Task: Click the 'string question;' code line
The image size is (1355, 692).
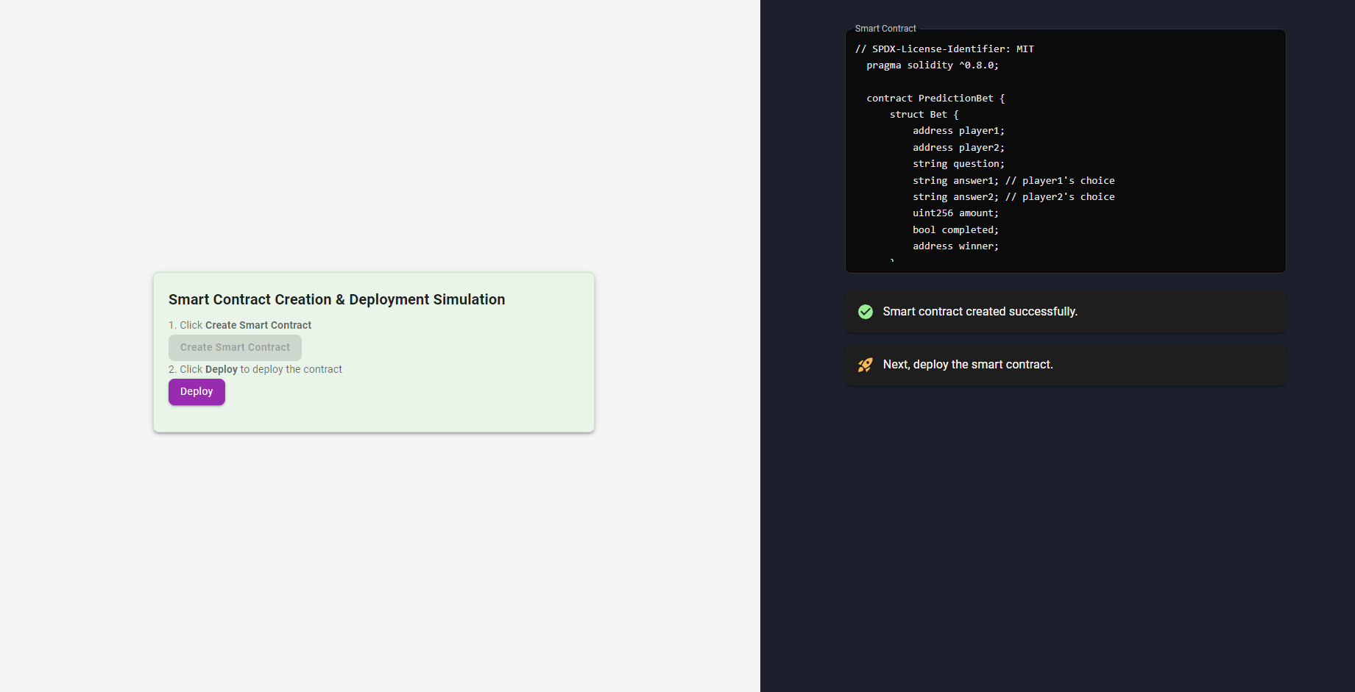Action: 958,164
